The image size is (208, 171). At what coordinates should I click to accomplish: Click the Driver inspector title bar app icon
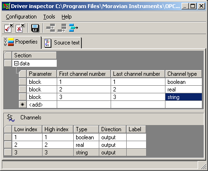(6, 6)
